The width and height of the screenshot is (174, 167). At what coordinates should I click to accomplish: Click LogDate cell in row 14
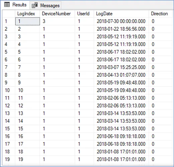tap(121, 121)
